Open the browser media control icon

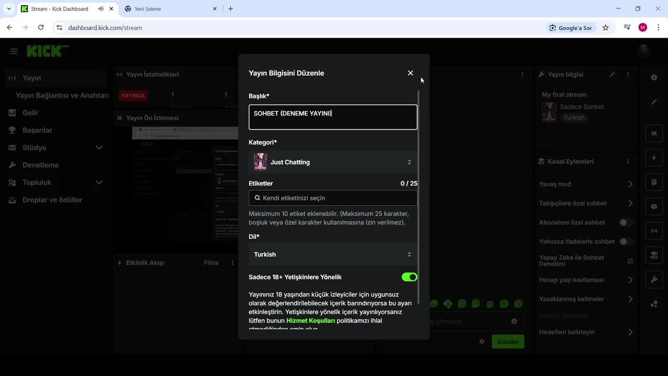tap(627, 28)
